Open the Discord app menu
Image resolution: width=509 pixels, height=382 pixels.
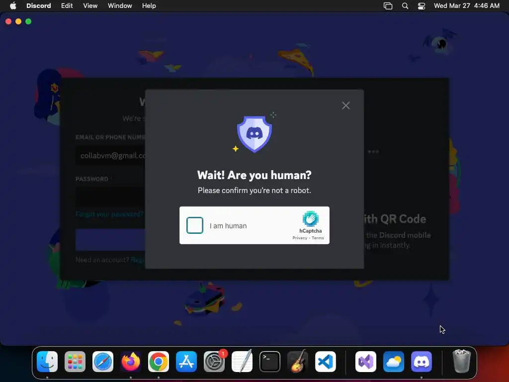pos(39,5)
